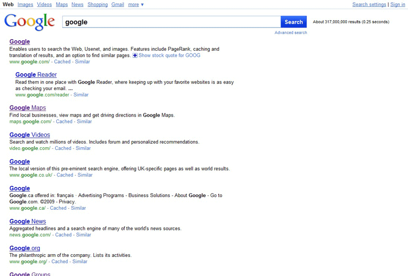Viewport: 408px width, 276px height.
Task: Open the first Google result title
Action: click(x=20, y=41)
